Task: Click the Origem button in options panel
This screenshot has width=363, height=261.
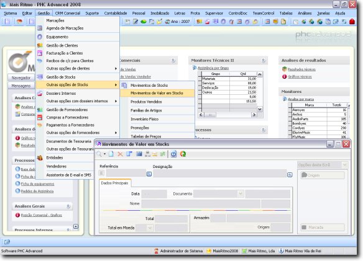Action: coord(323,175)
